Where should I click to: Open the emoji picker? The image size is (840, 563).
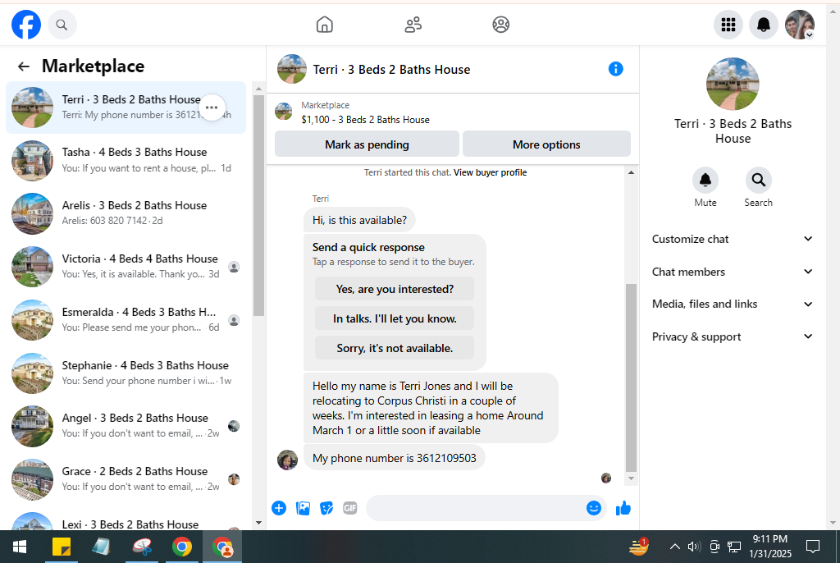click(594, 508)
